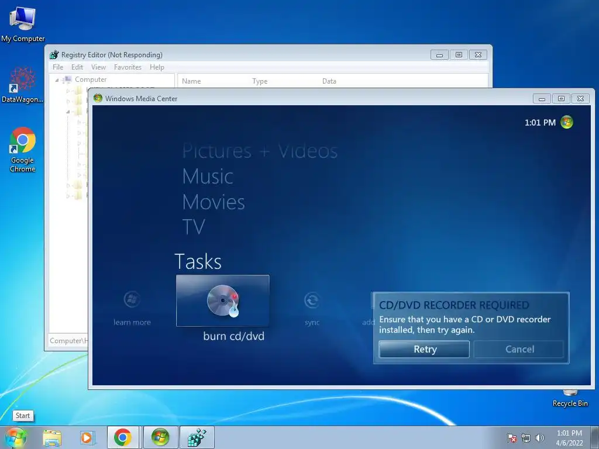The width and height of the screenshot is (599, 449).
Task: Open volume control speaker icon in tray
Action: coord(540,438)
